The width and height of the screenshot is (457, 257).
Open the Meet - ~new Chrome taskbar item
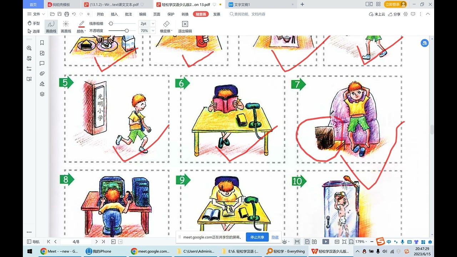point(59,251)
